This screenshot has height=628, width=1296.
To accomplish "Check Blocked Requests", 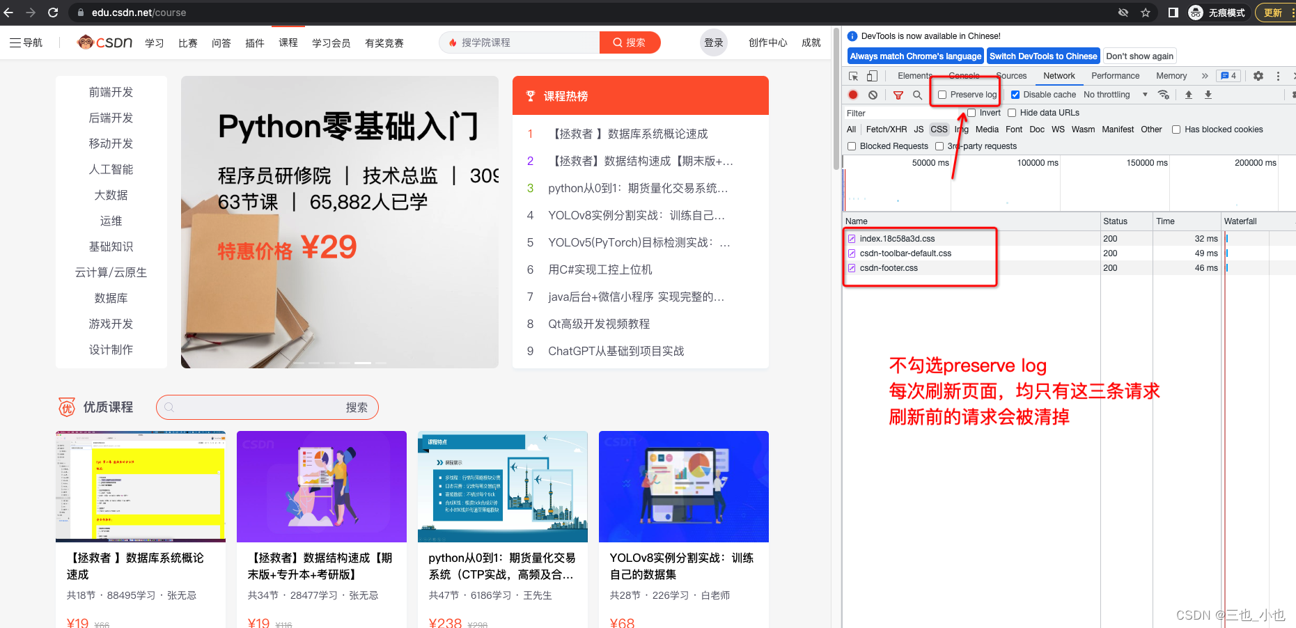I will coord(852,146).
